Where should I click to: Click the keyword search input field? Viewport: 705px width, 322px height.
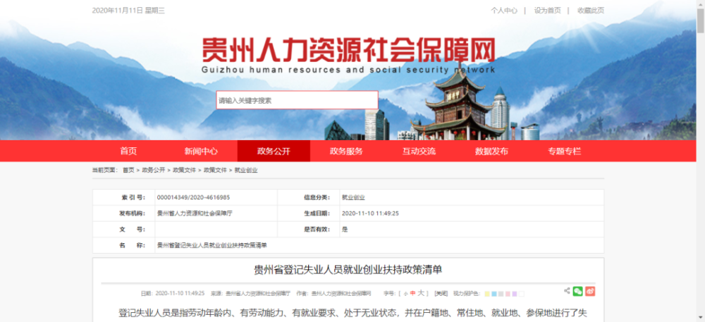(x=297, y=100)
